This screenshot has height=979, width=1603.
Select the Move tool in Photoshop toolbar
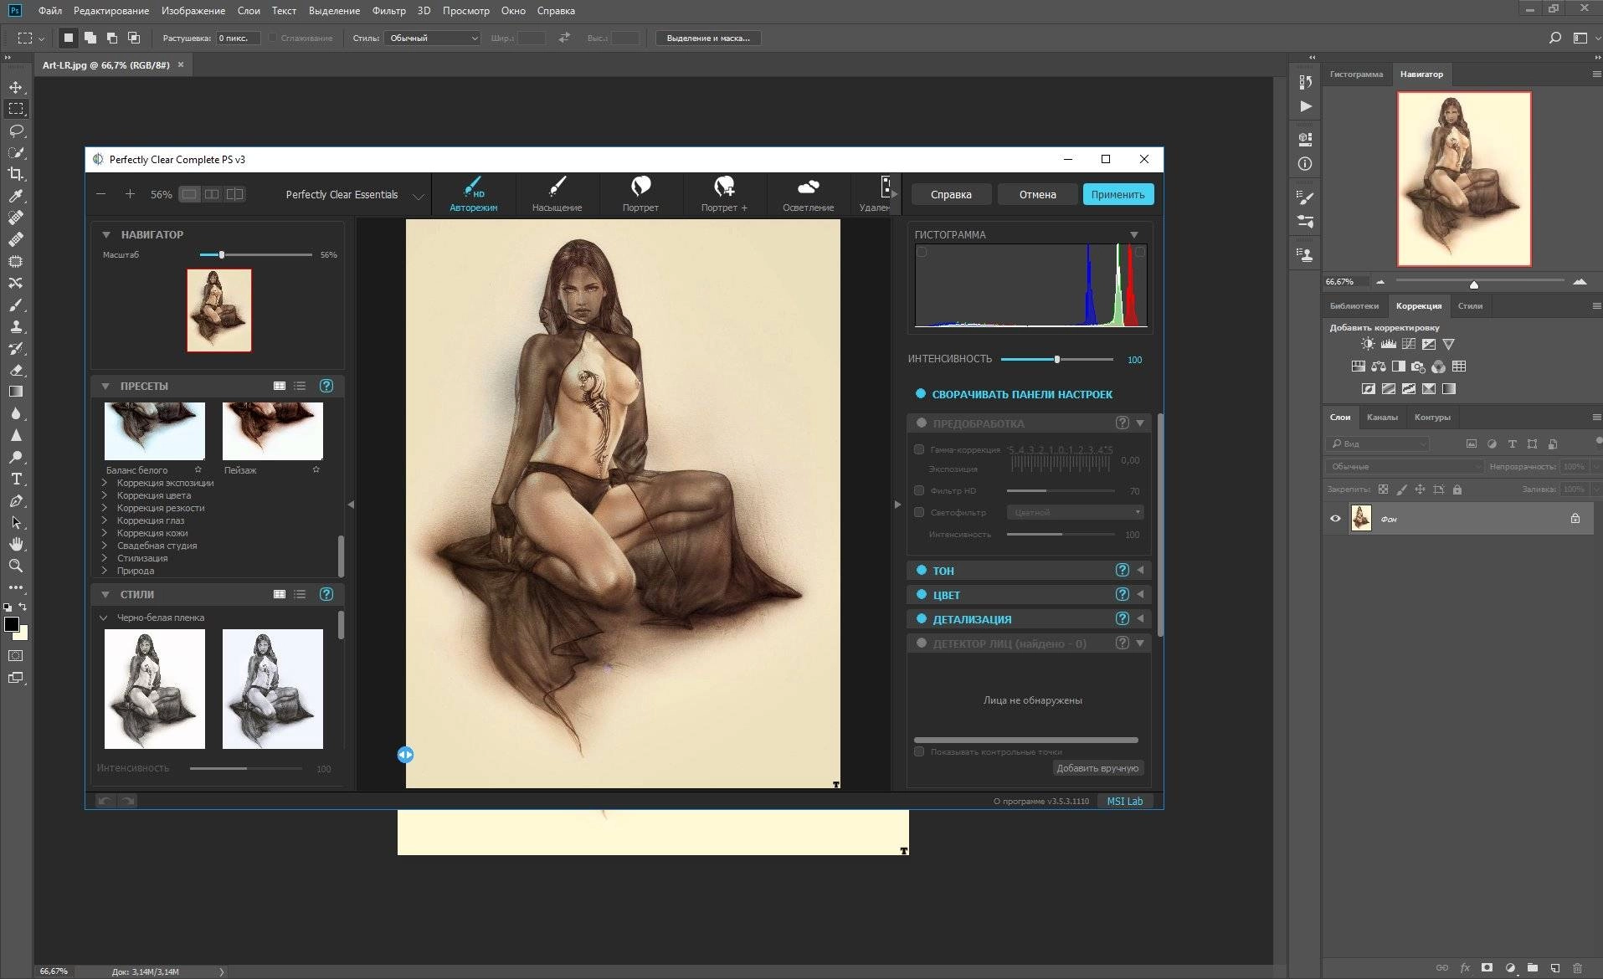16,87
